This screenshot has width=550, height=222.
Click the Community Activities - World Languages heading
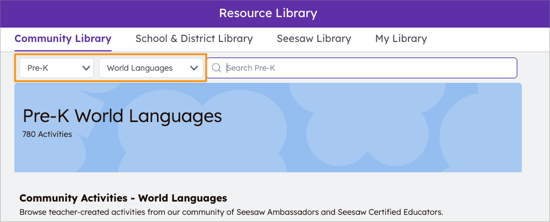(x=123, y=198)
